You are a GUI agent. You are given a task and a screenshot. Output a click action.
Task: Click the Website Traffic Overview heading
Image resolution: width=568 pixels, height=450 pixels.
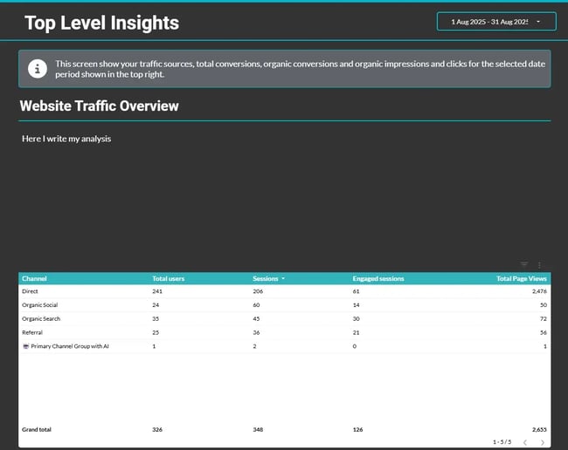[x=99, y=106]
